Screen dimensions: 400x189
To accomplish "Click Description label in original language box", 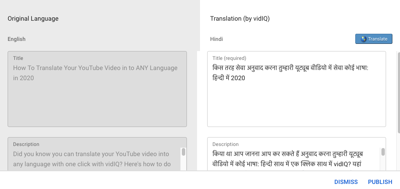I will [26, 144].
